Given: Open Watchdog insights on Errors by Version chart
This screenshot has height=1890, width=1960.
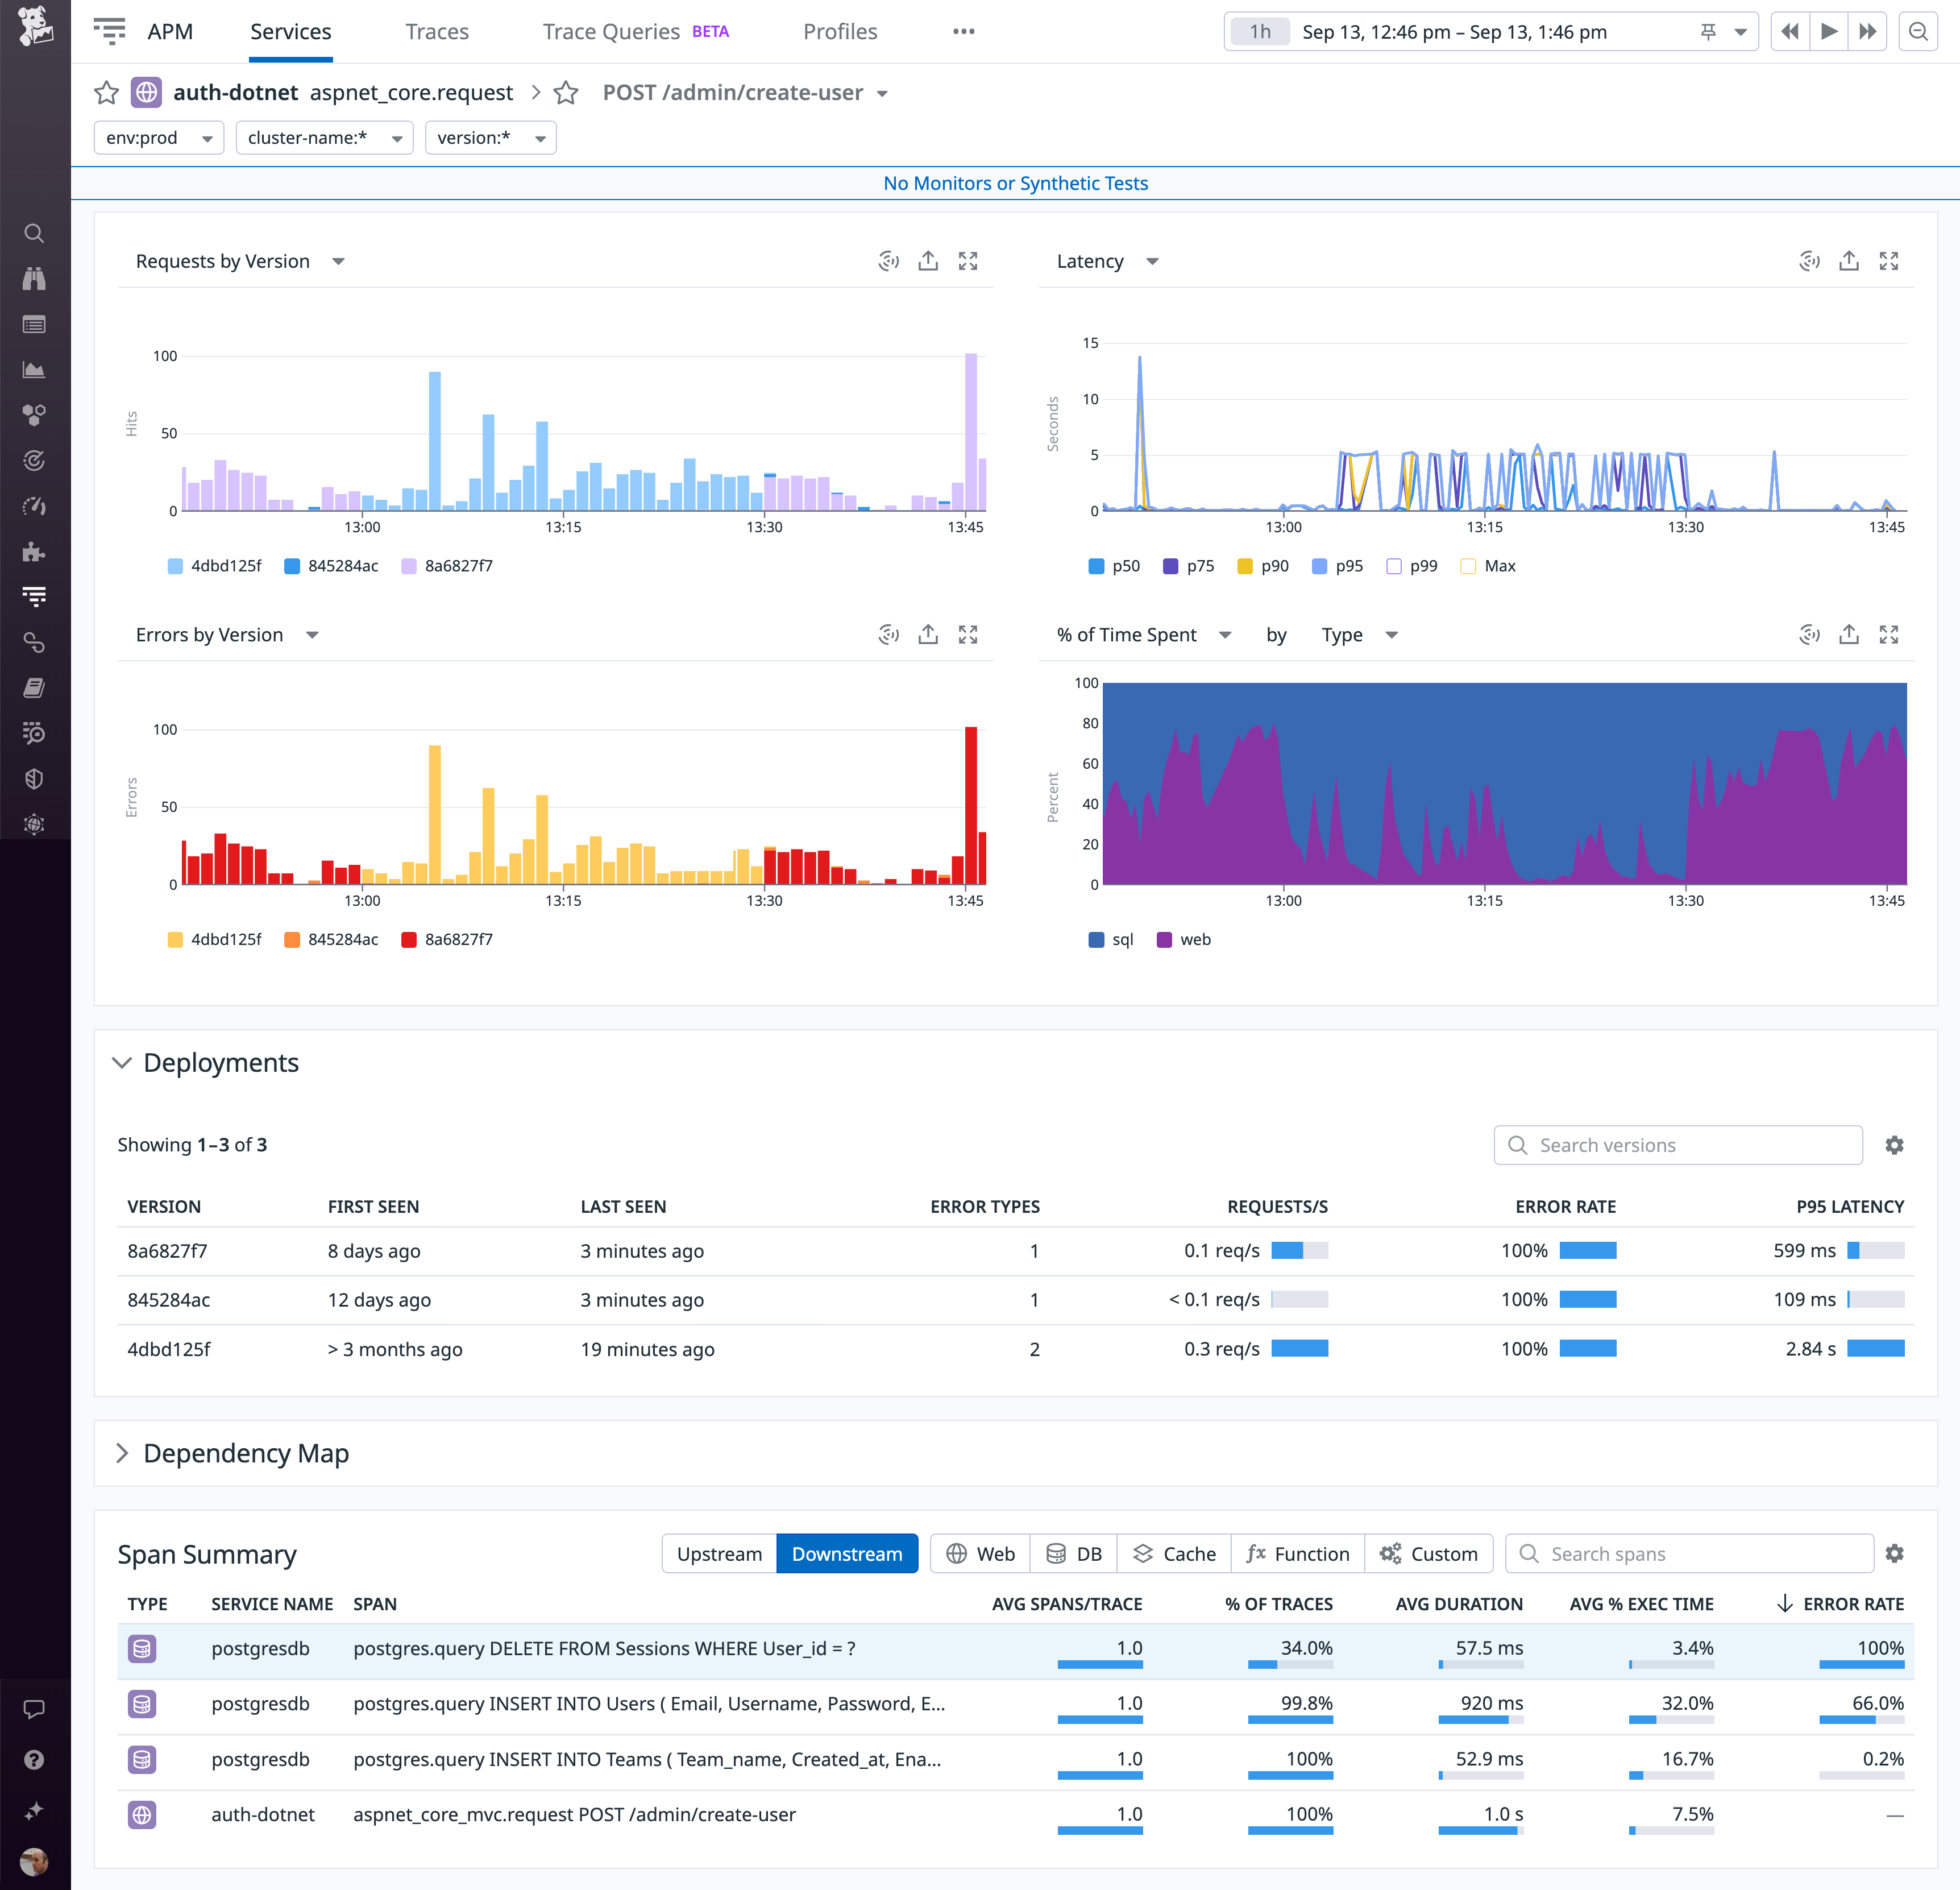Looking at the screenshot, I should [888, 634].
